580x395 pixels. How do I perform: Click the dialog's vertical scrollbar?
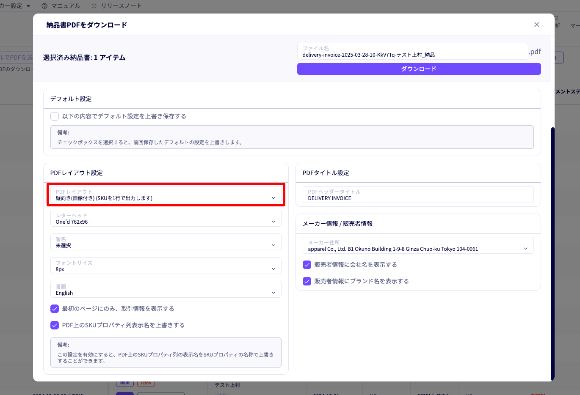point(552,254)
